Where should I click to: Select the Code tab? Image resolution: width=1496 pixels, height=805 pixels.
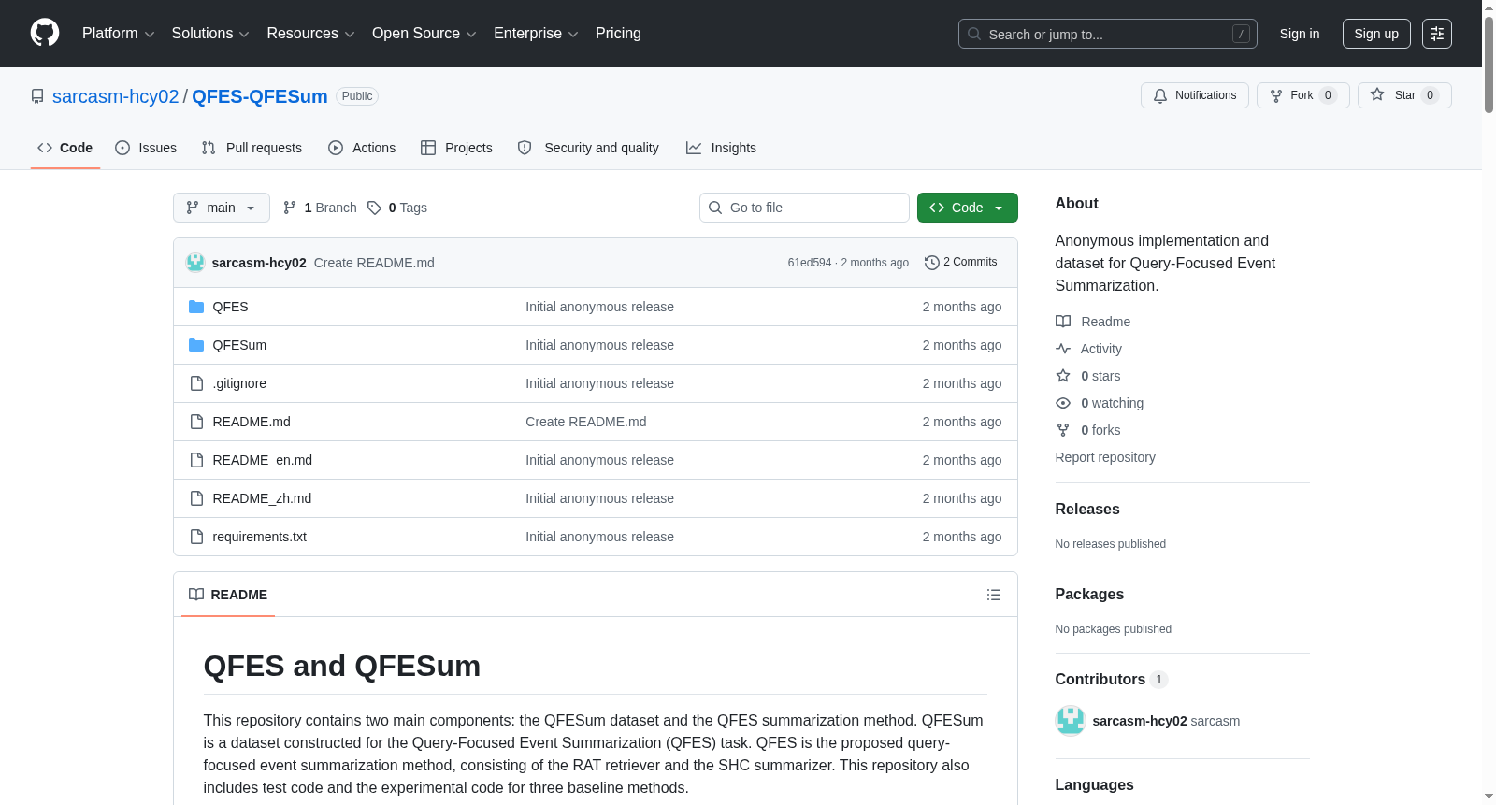coord(65,148)
